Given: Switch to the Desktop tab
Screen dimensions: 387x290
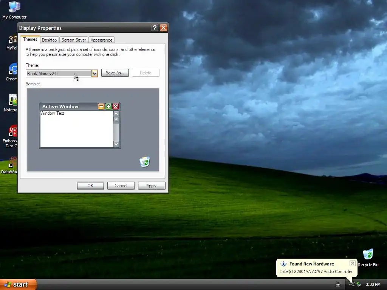Looking at the screenshot, I should point(50,40).
